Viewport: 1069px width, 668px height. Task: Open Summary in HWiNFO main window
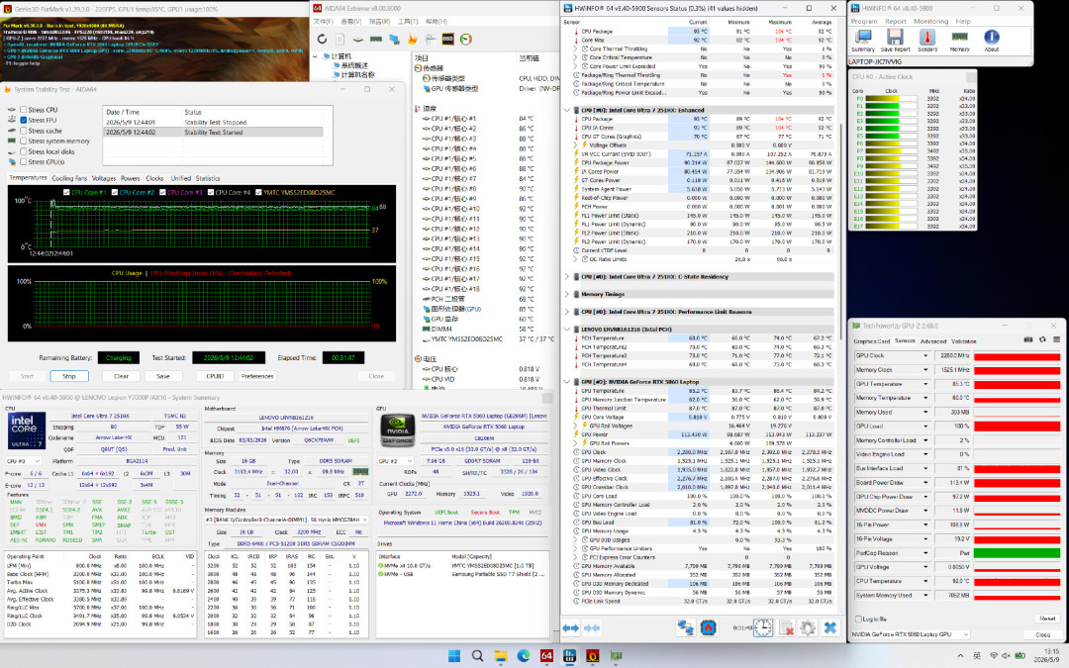pos(862,41)
